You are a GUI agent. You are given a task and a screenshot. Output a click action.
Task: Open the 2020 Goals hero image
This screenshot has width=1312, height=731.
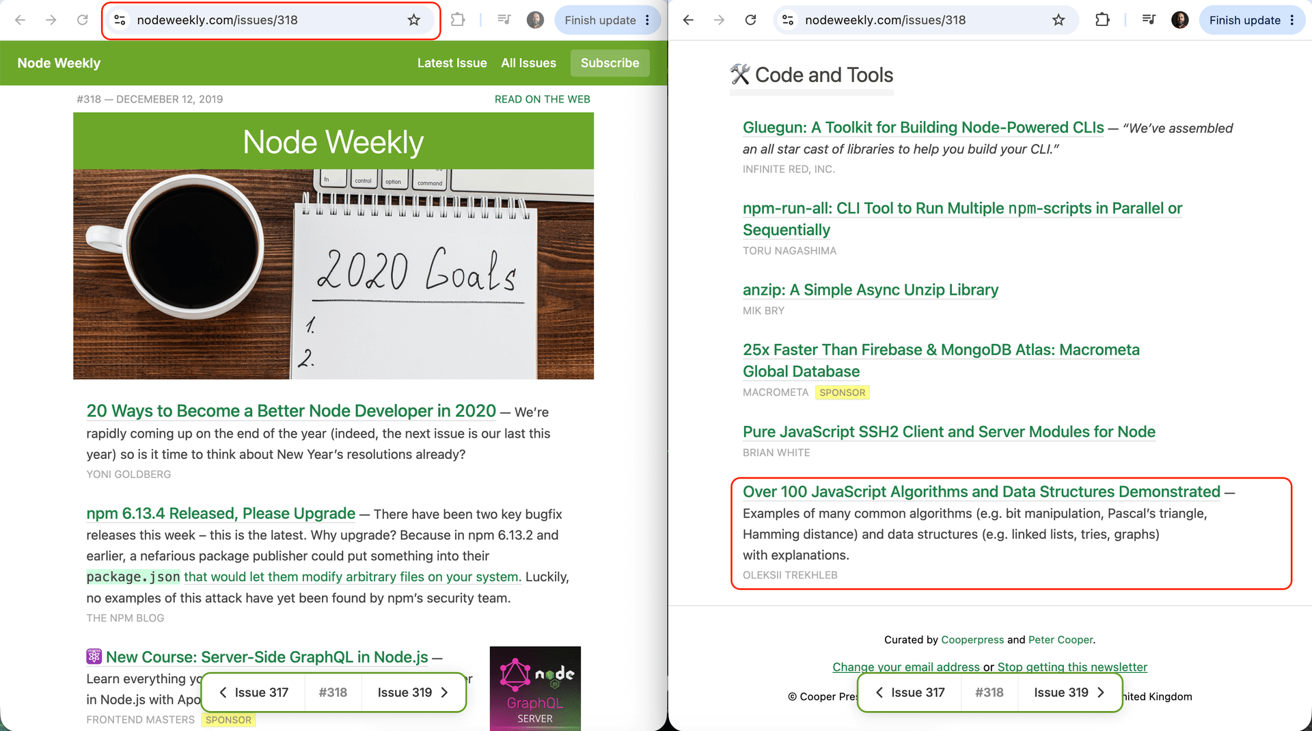(x=333, y=274)
